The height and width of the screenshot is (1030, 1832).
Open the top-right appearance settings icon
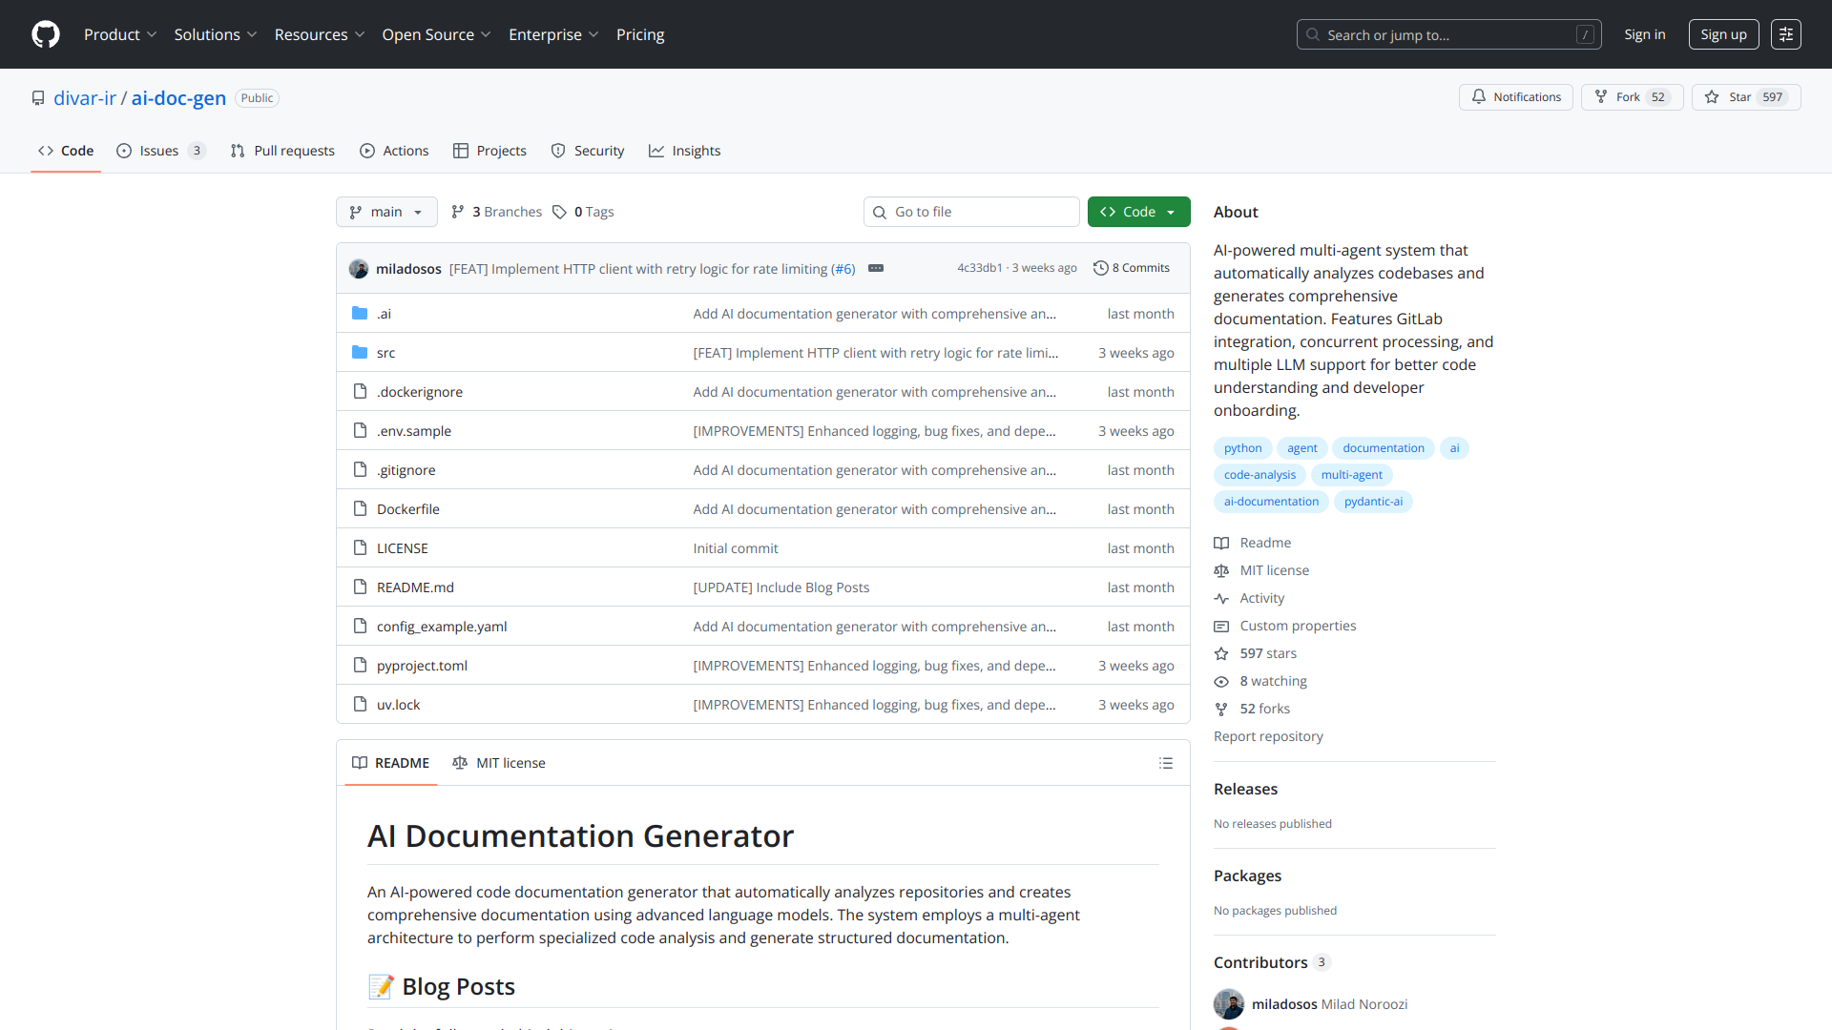(x=1785, y=34)
